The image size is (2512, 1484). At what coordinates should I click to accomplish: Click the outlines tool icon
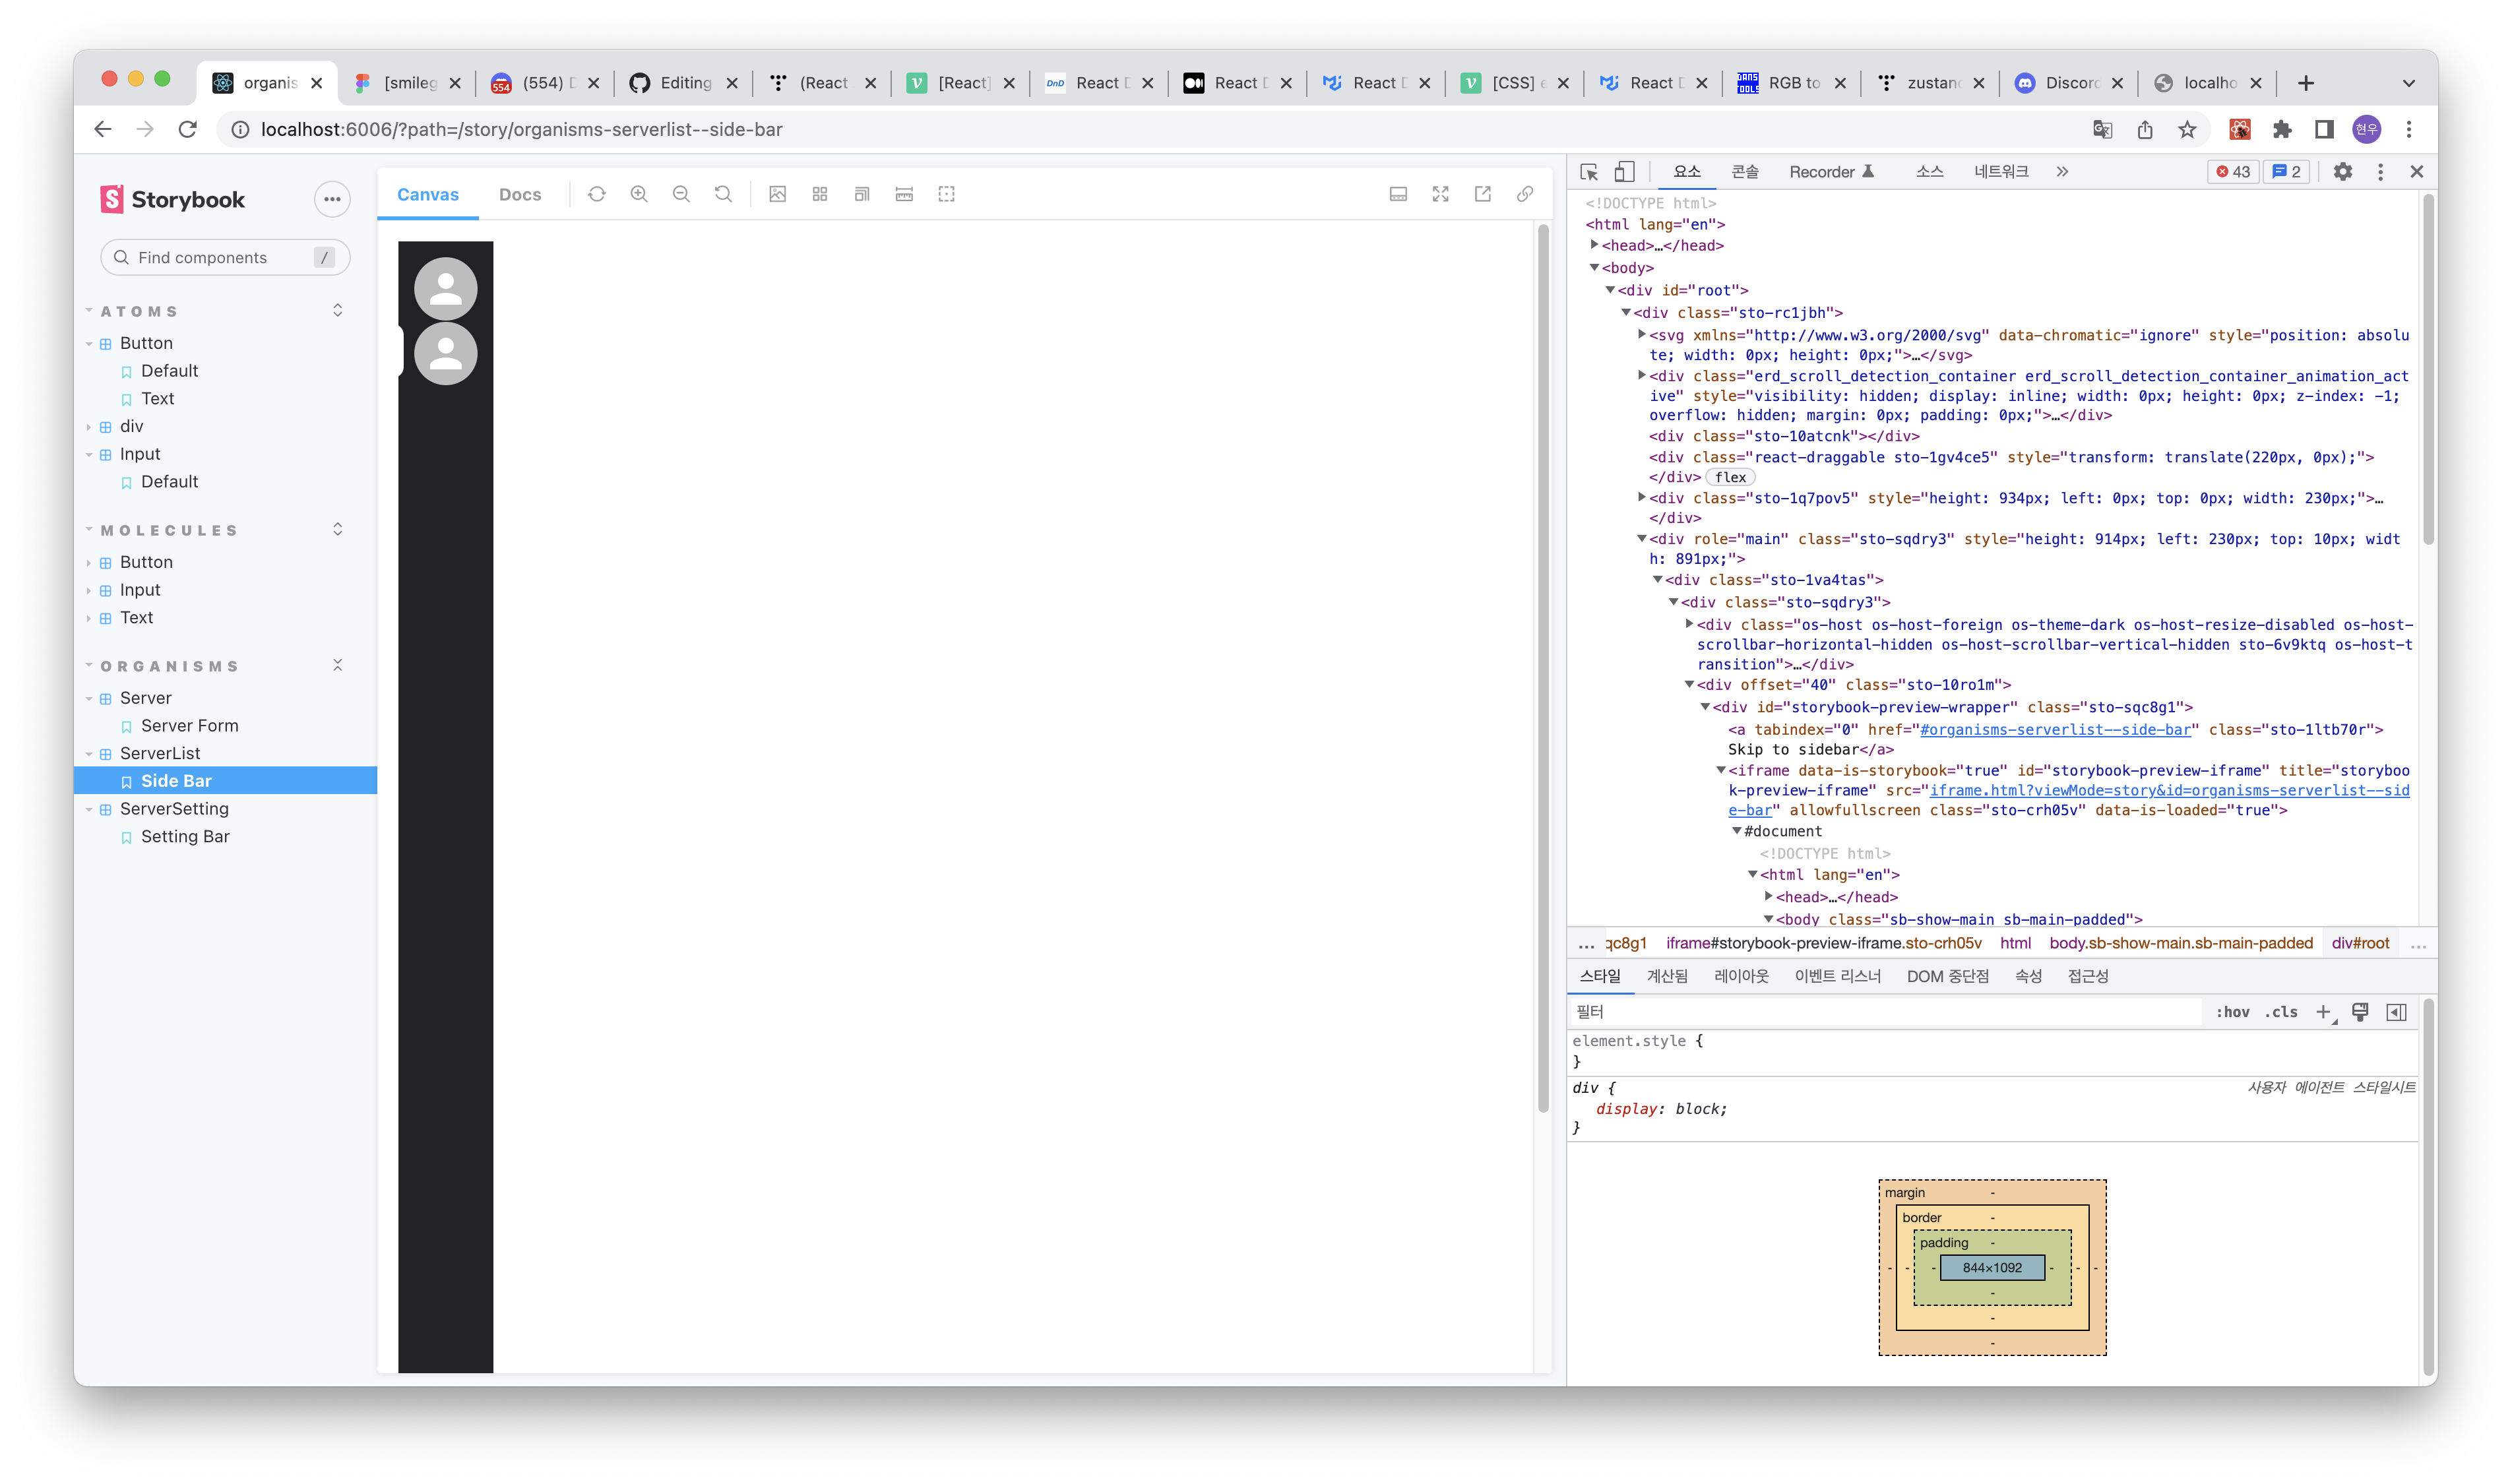pyautogui.click(x=946, y=194)
